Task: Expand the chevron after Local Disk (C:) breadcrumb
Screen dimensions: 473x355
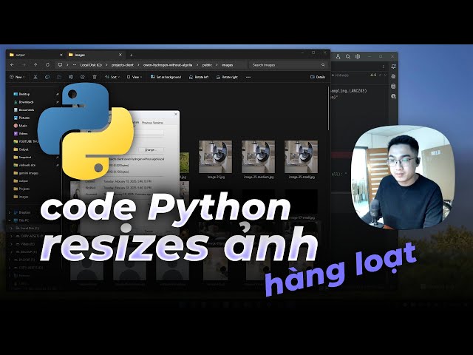Action: coord(106,65)
